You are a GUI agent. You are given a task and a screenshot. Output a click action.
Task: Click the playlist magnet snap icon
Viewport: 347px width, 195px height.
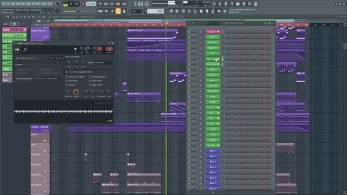pos(8,17)
